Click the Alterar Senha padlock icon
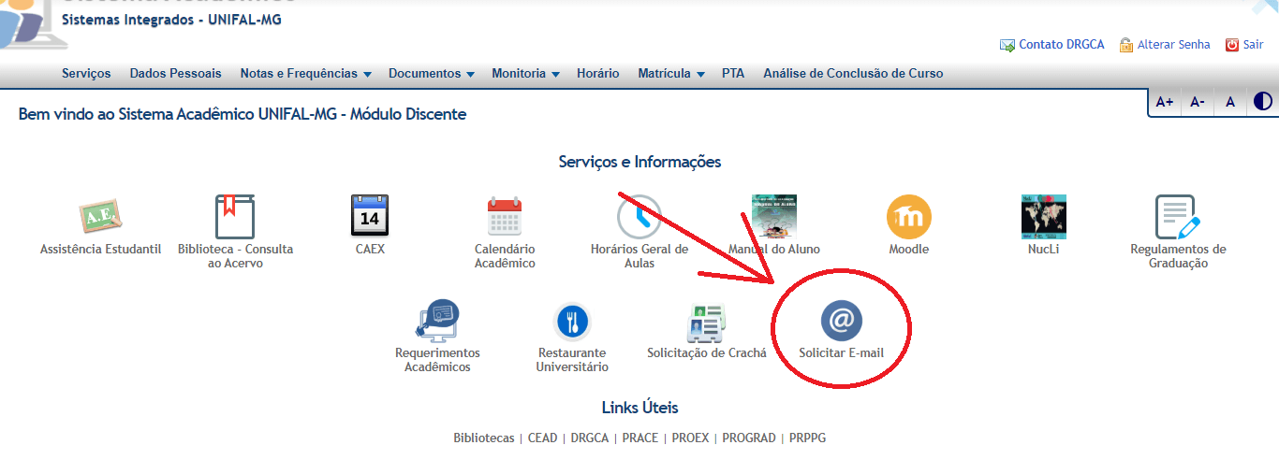1279x474 pixels. (x=1126, y=45)
